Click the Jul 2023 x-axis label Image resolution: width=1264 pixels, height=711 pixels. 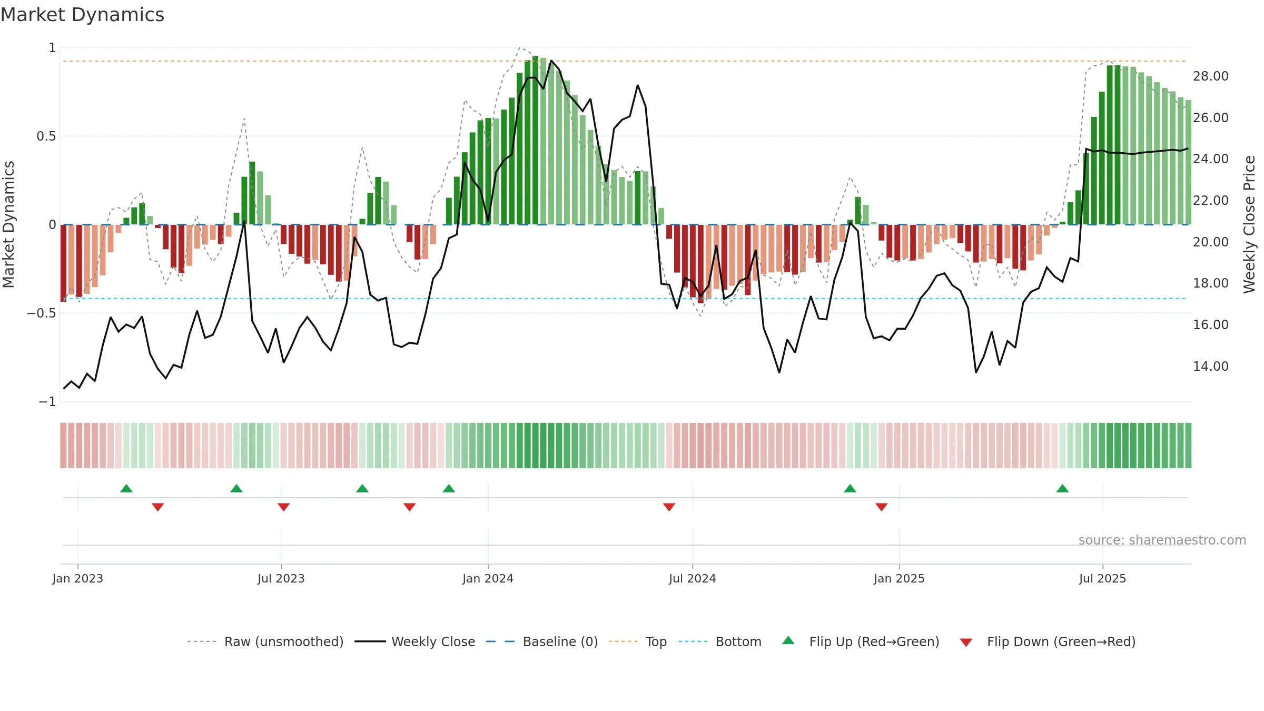point(281,578)
